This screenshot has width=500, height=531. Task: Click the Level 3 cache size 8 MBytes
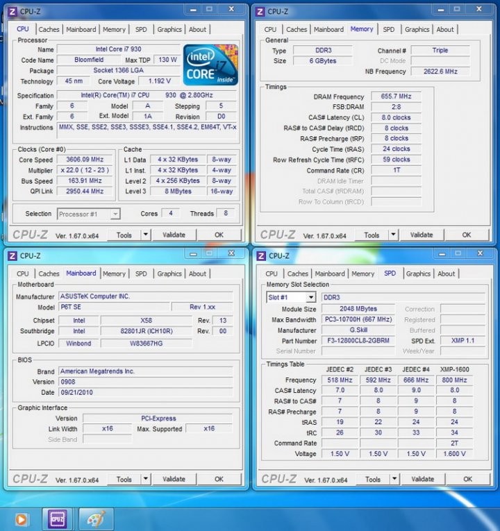(x=178, y=192)
